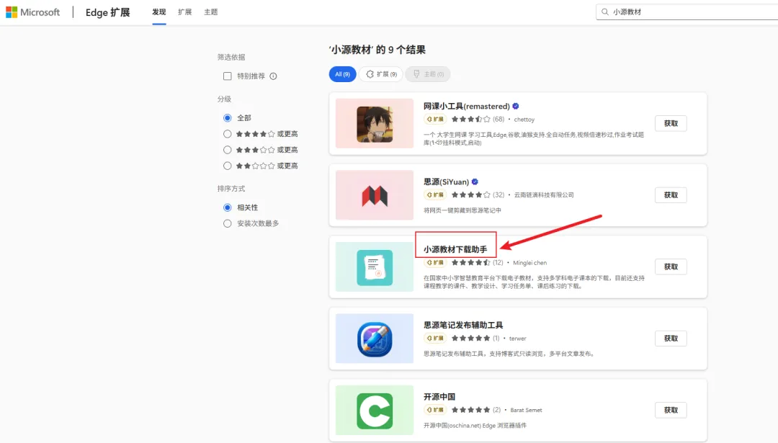Select the 主题 (0) filter pill
This screenshot has height=443, width=778.
click(x=428, y=74)
